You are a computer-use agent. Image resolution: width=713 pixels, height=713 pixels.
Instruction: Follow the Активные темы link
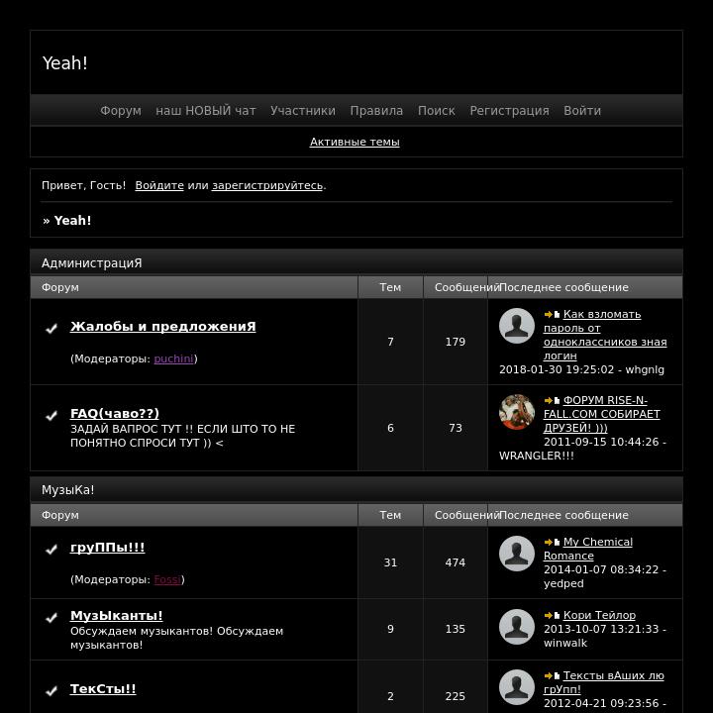click(x=355, y=142)
